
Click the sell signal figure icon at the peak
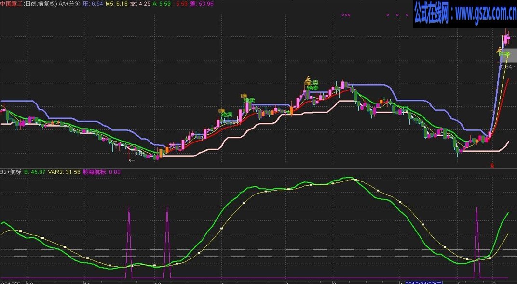308,79
